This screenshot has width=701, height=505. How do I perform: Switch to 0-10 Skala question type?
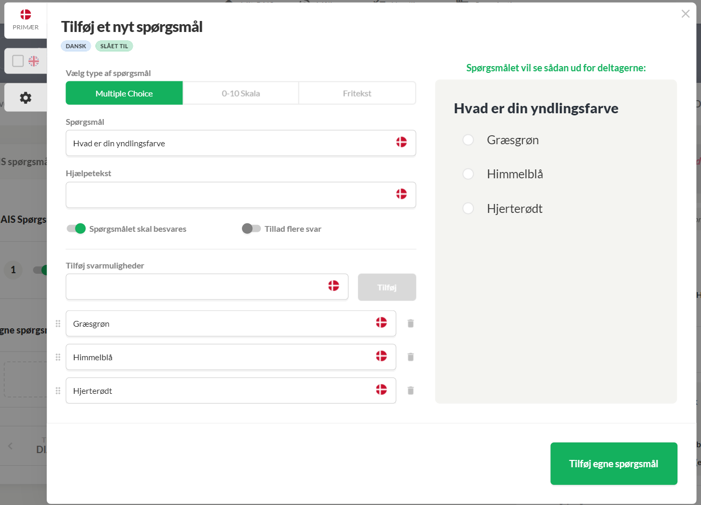coord(241,93)
